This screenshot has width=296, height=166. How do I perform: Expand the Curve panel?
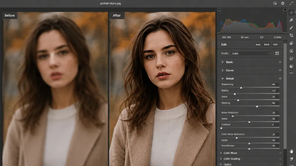[222, 70]
